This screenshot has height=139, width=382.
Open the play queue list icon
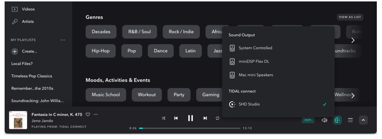pyautogui.click(x=350, y=120)
